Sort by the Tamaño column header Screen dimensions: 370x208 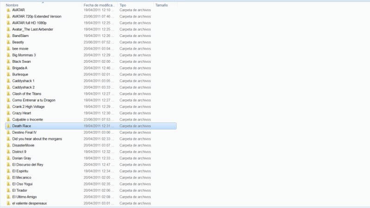[161, 5]
